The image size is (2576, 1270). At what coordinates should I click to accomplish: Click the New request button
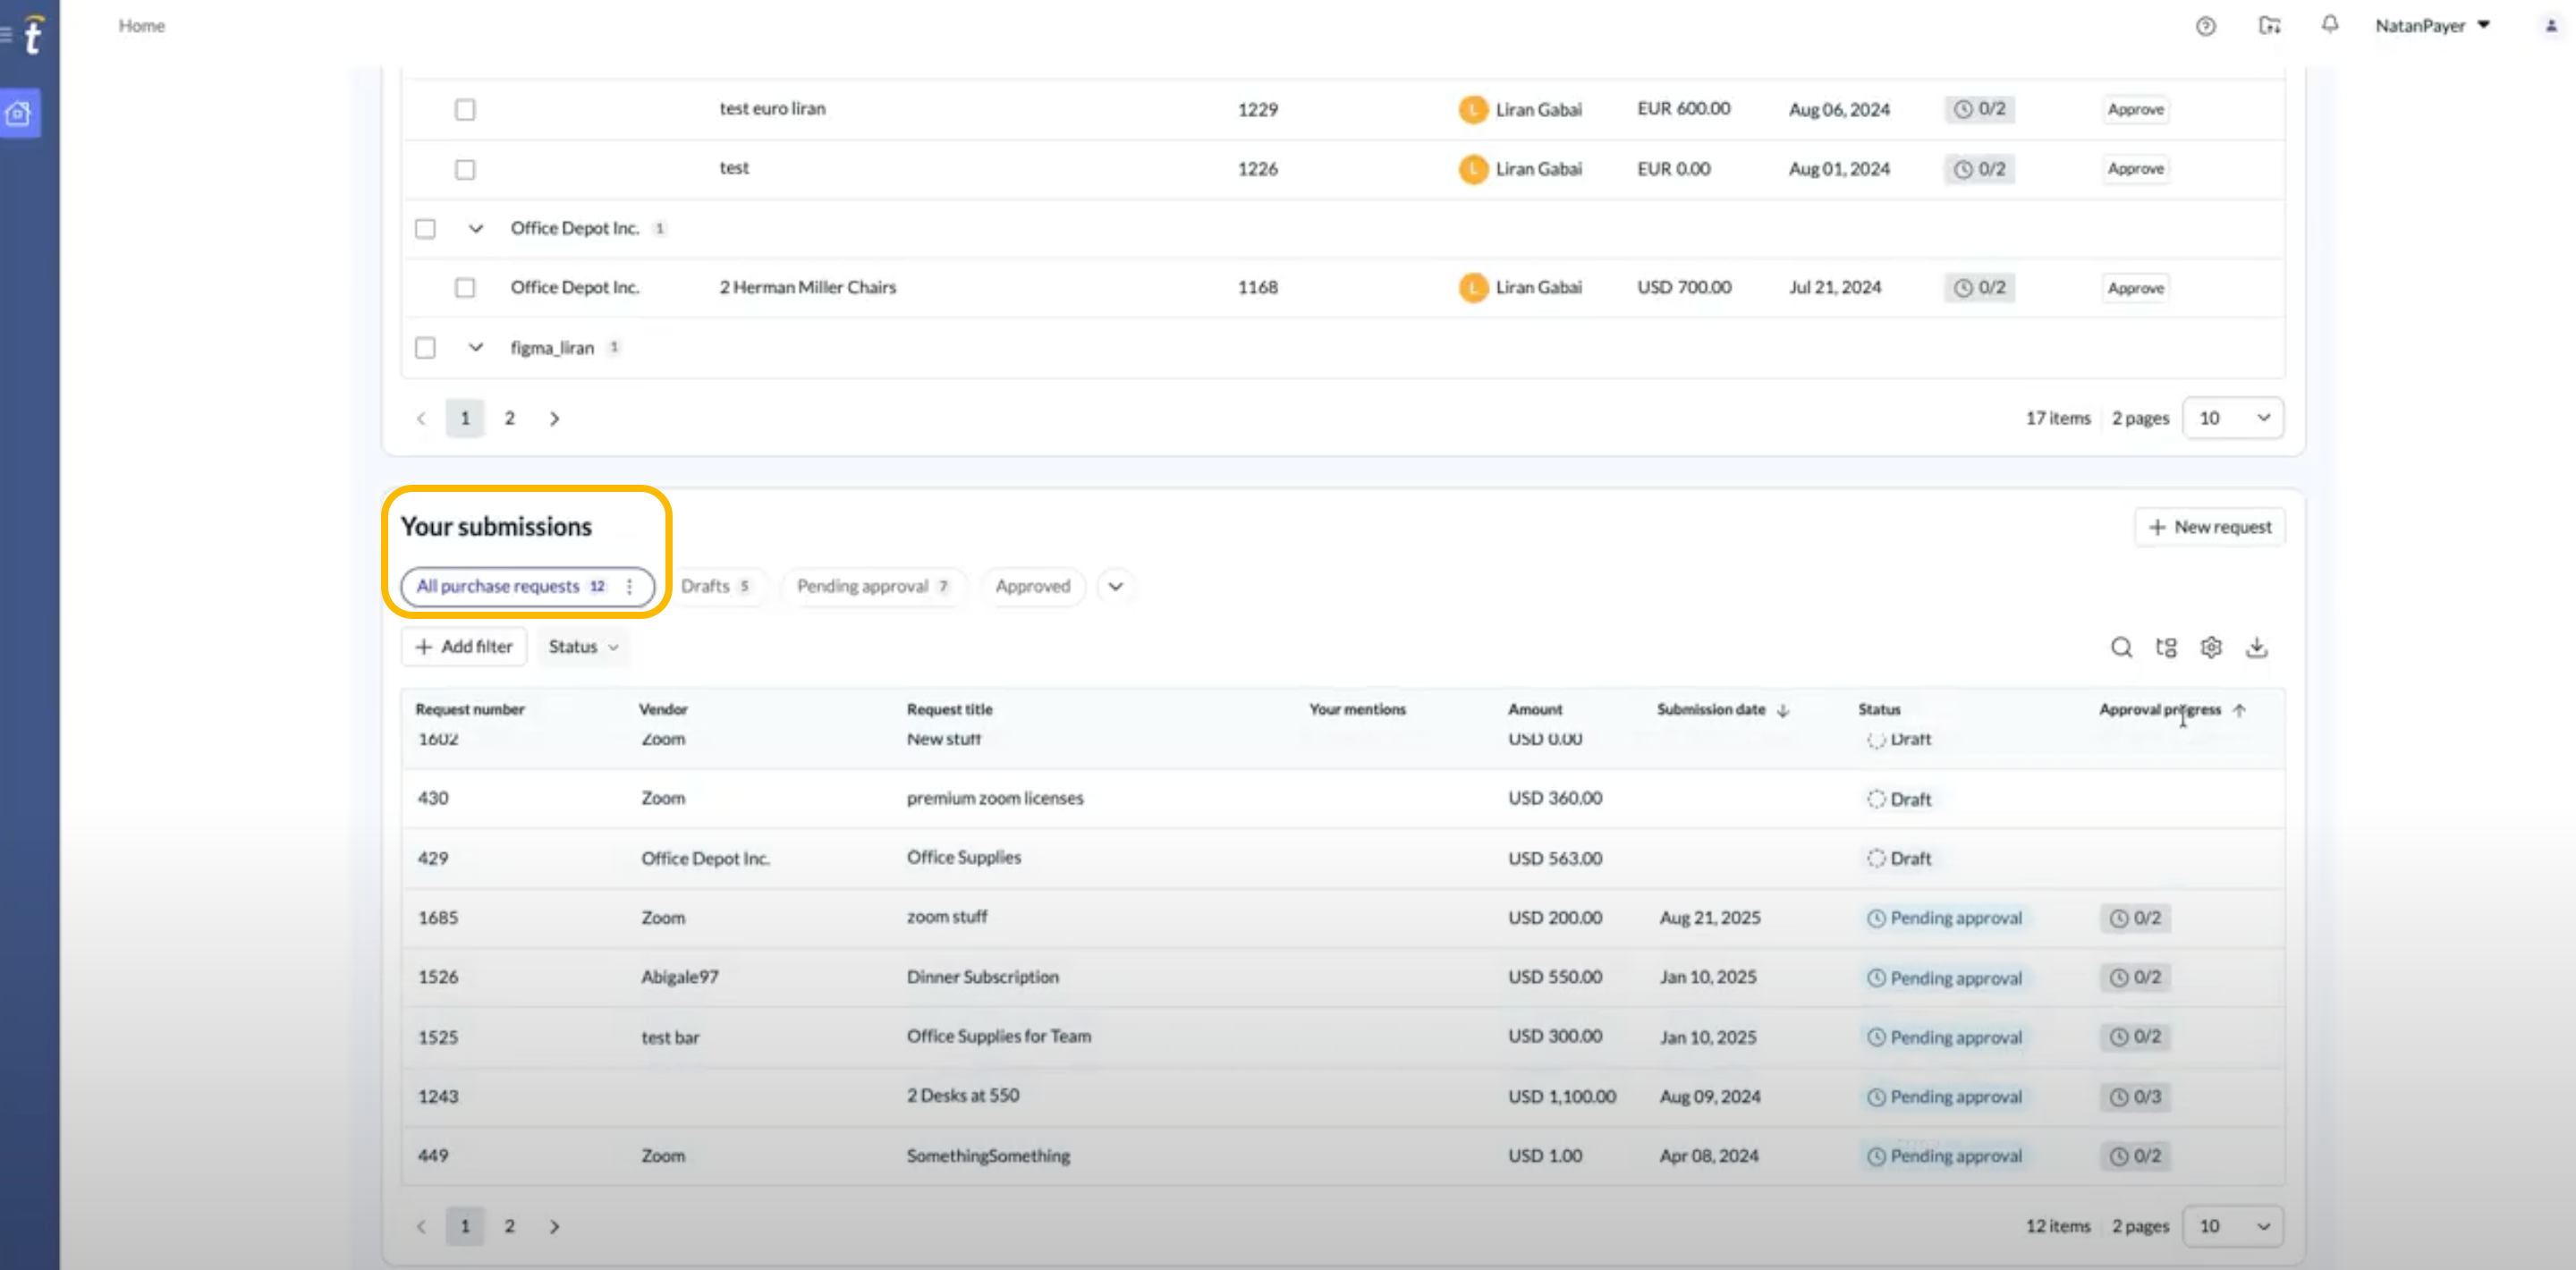point(2210,527)
